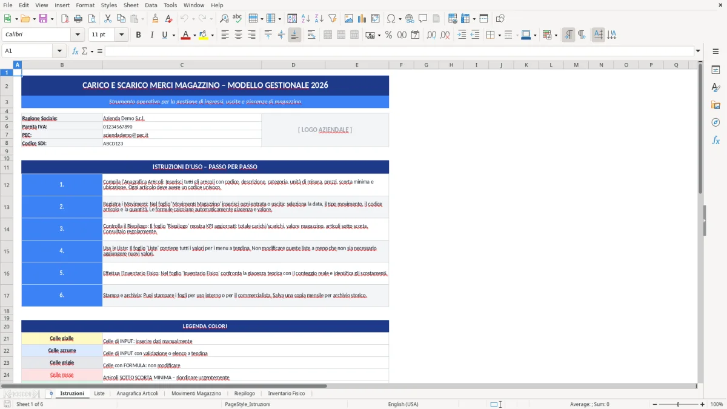The height and width of the screenshot is (409, 727).
Task: Insert Hyperlink globe icon
Action: point(410,19)
